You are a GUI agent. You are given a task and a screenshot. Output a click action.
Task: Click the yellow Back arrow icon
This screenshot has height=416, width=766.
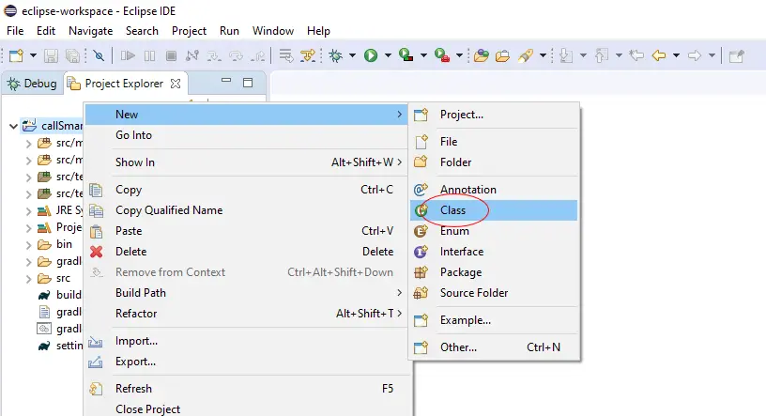click(659, 55)
